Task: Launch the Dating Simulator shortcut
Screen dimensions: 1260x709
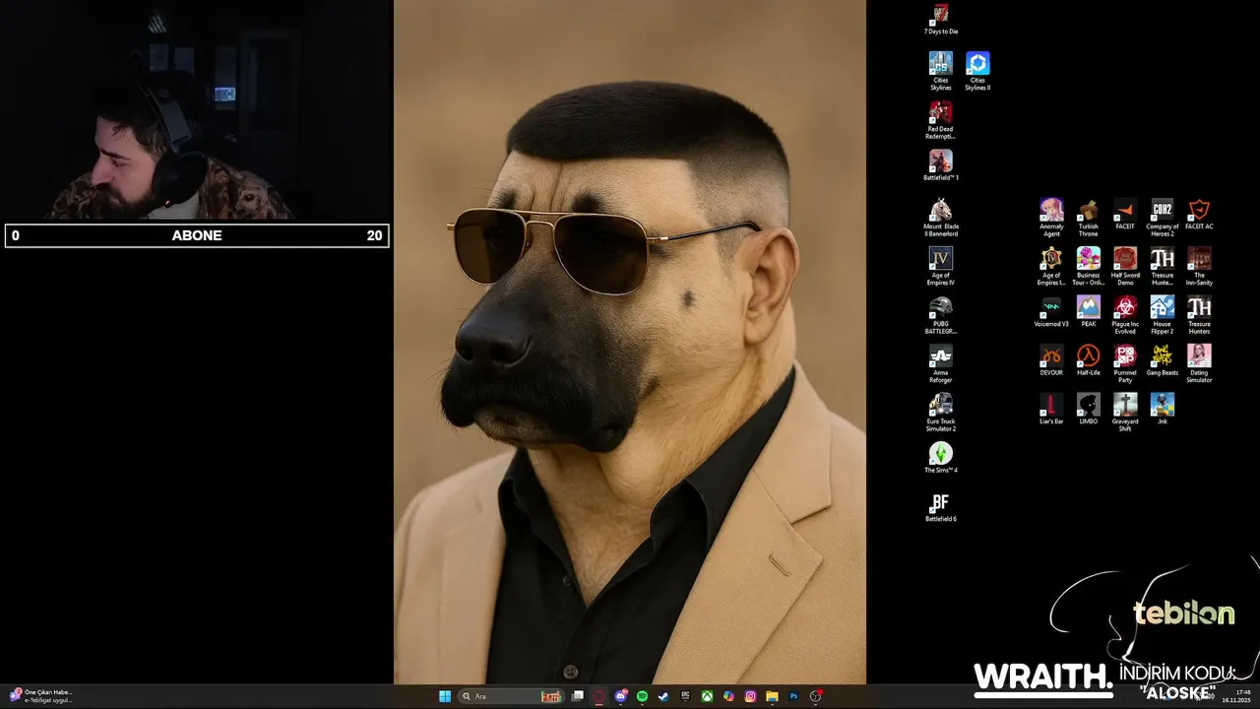Action: [x=1199, y=363]
